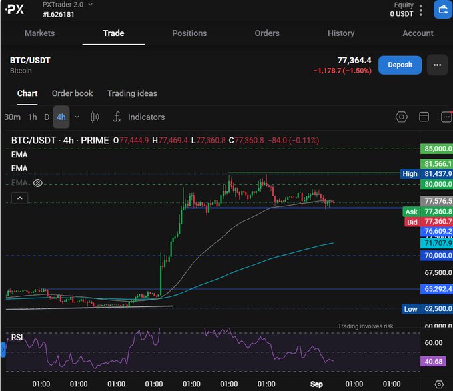Viewport: 453px width, 391px height.
Task: Click the 81,566.1 price label
Action: (436, 164)
